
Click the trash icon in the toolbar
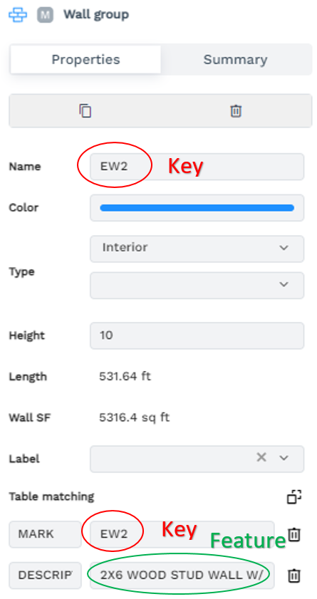click(236, 111)
